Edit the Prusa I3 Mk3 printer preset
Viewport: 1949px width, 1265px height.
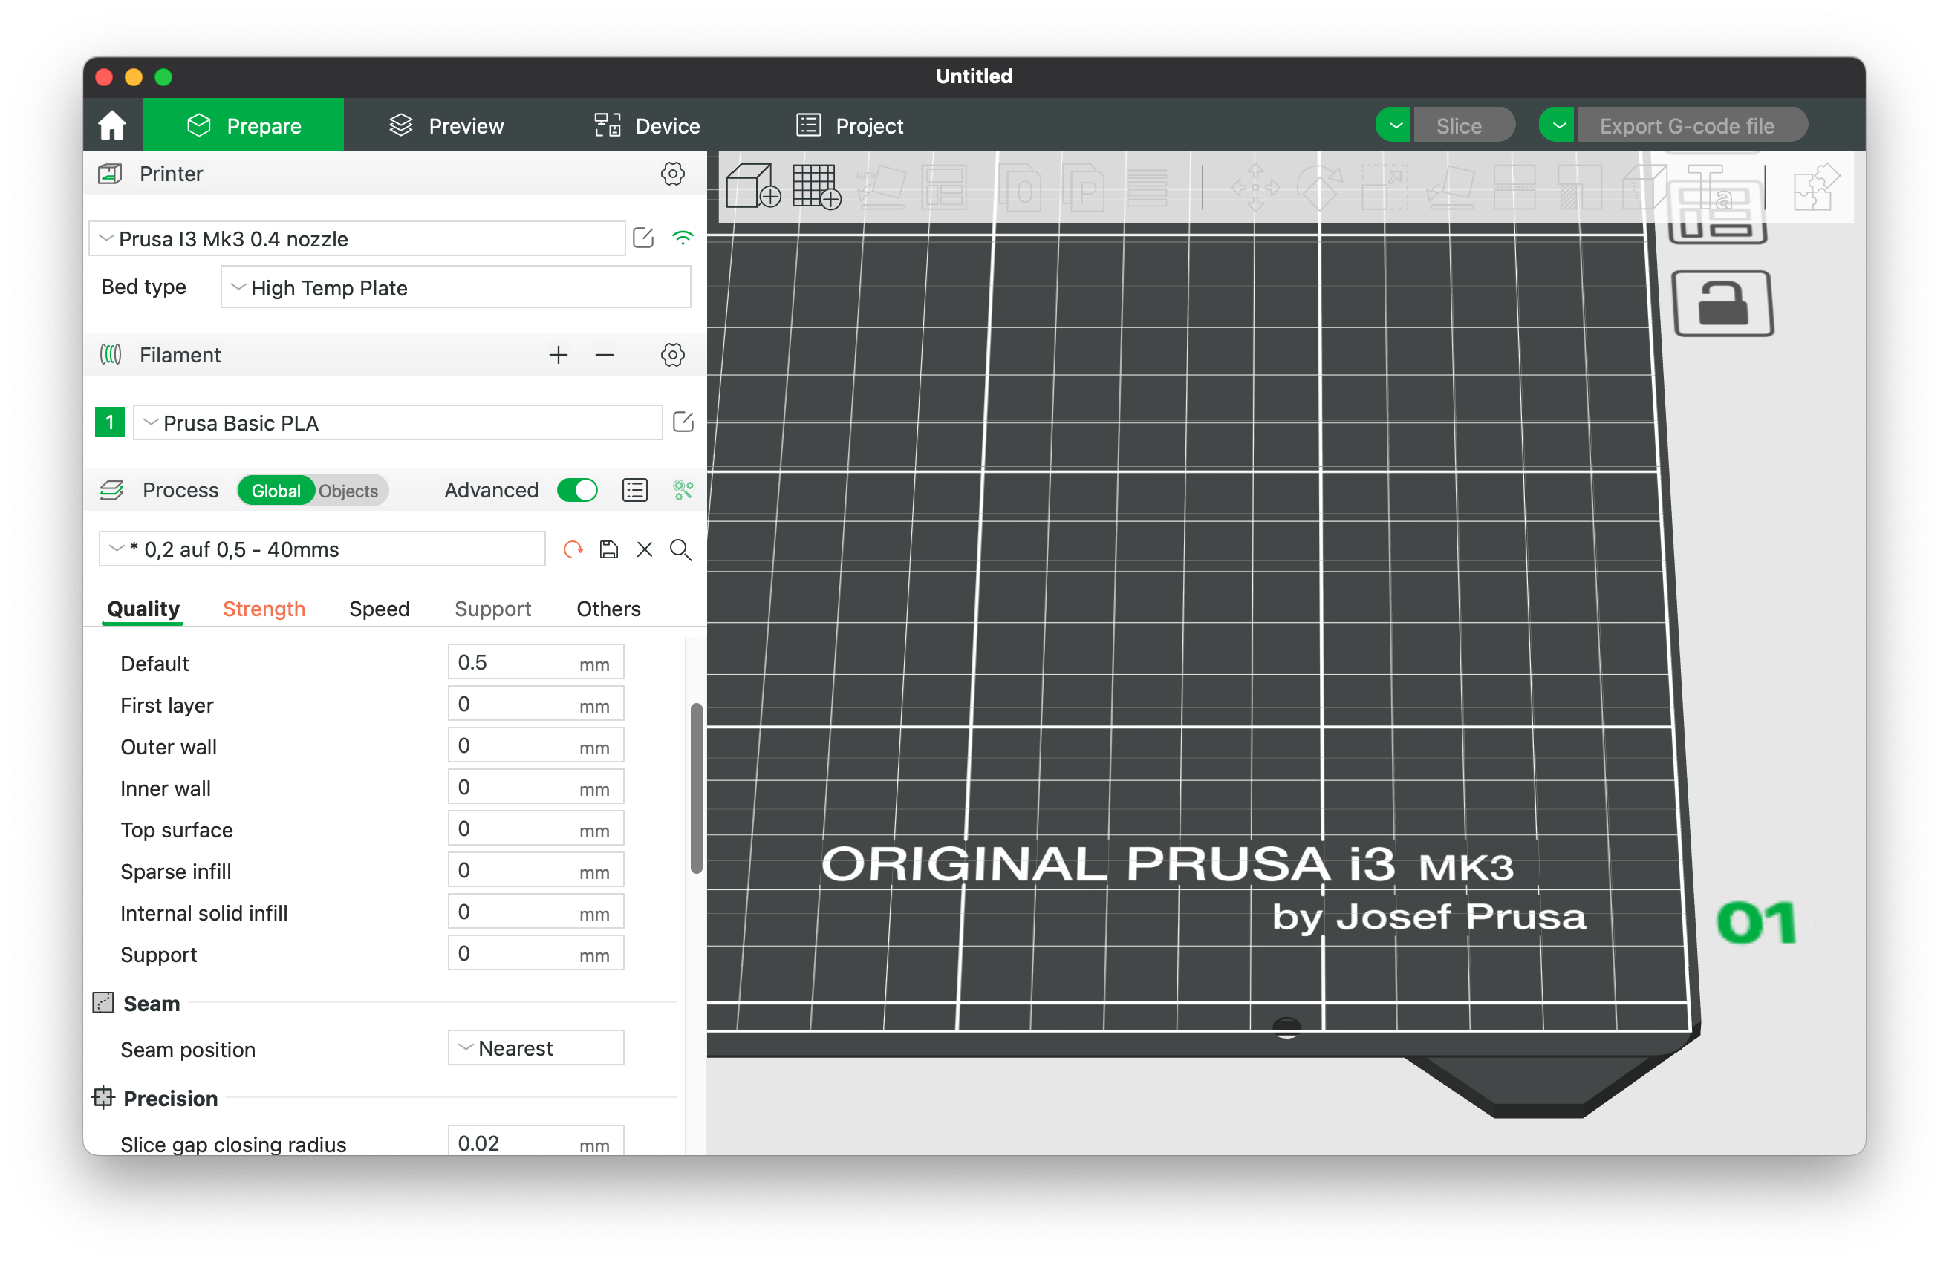[644, 238]
